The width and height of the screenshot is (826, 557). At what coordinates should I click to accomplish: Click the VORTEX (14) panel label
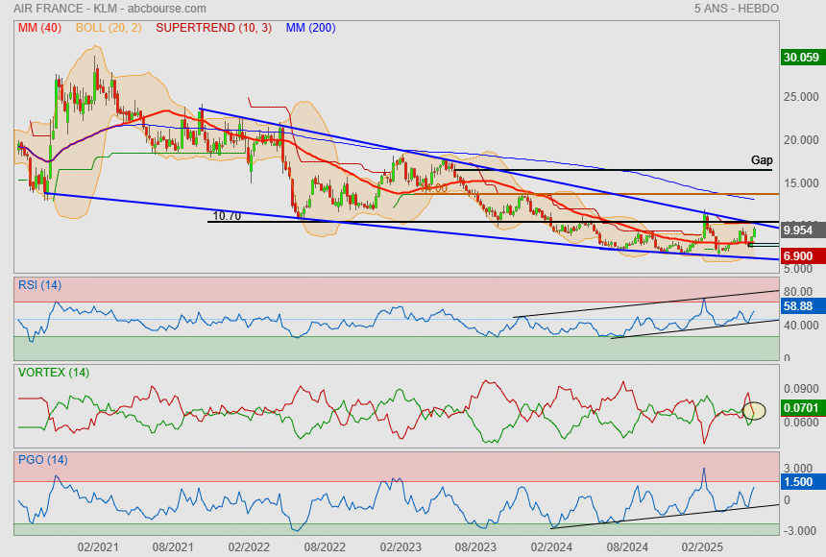54,373
